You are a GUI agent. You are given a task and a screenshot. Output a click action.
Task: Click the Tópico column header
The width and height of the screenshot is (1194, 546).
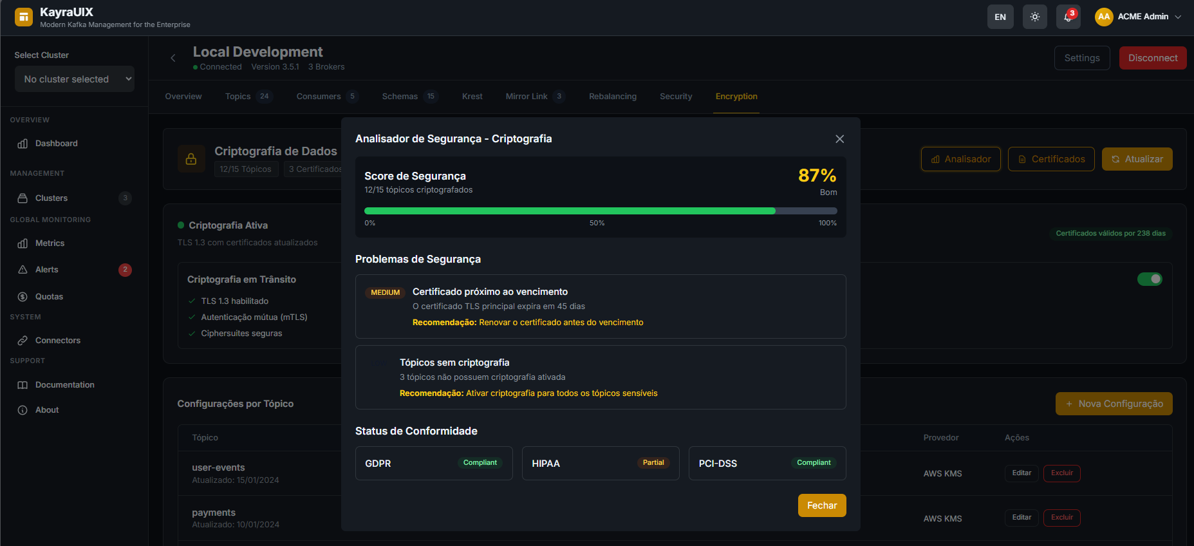pos(205,438)
